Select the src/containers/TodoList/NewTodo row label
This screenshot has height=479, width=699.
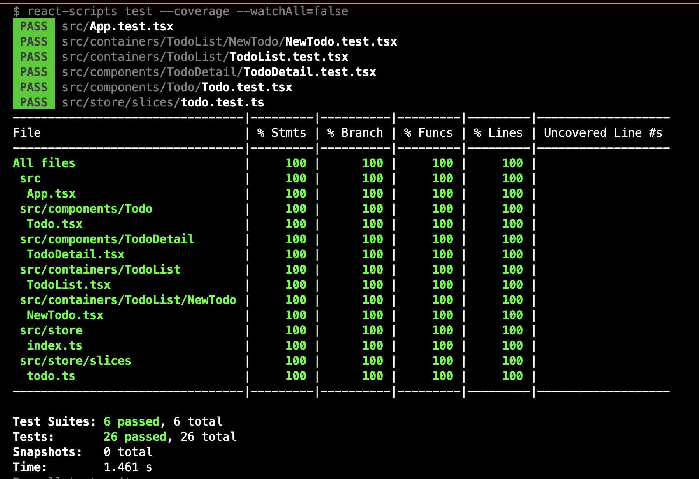[128, 300]
